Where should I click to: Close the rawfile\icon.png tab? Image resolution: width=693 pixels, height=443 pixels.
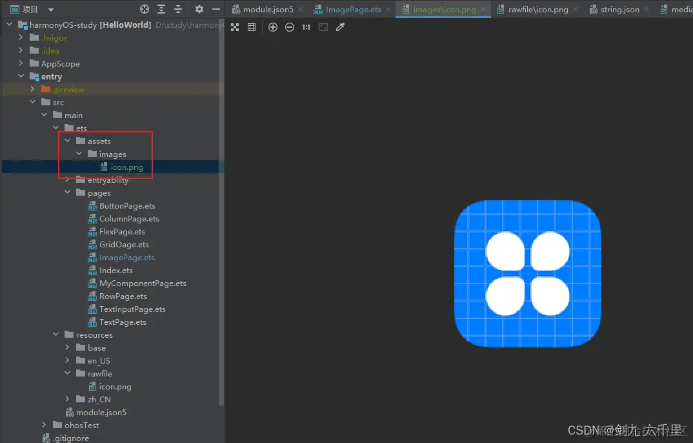point(576,9)
